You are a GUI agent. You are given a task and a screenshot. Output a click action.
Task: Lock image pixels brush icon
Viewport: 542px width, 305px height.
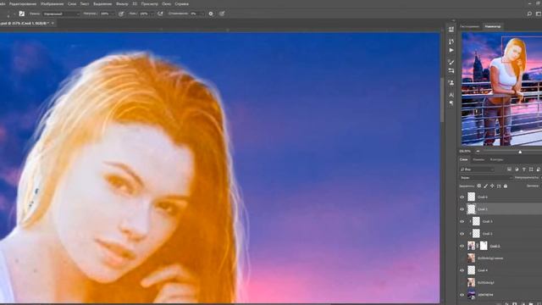pos(485,186)
